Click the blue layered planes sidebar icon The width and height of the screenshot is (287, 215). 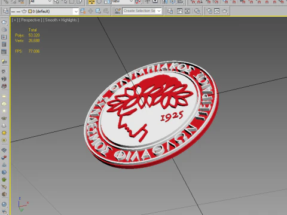(x=4, y=150)
